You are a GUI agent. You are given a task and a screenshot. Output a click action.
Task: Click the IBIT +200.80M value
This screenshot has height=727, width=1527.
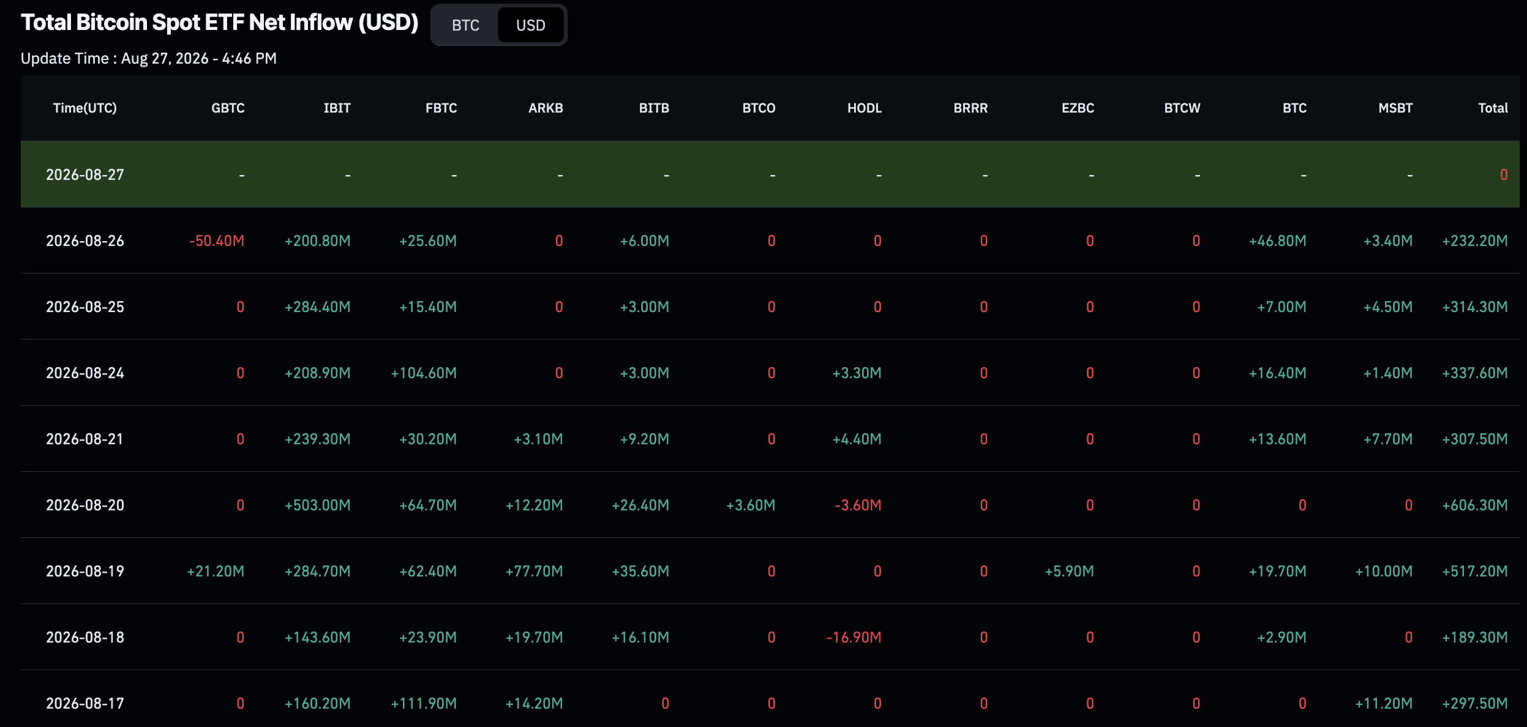coord(318,241)
